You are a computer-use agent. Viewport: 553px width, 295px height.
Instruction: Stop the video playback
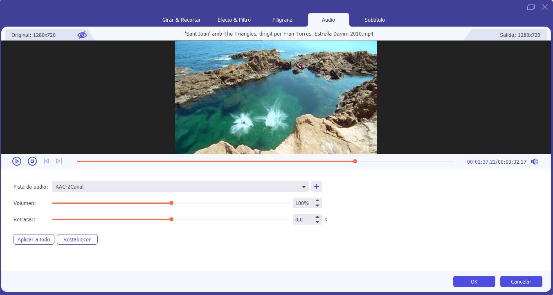tap(32, 161)
